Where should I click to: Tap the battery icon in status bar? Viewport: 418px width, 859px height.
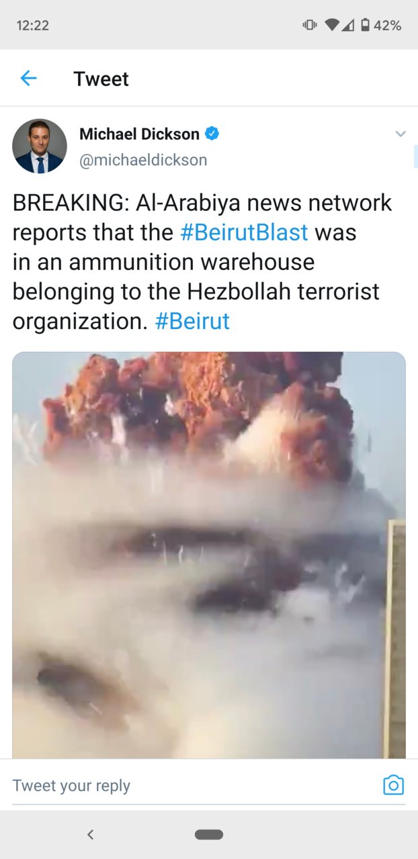pyautogui.click(x=365, y=26)
